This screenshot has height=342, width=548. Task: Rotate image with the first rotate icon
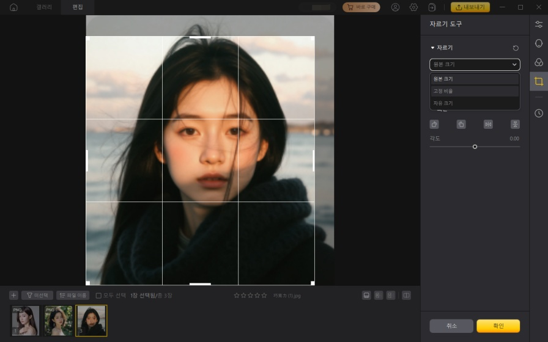(x=434, y=124)
